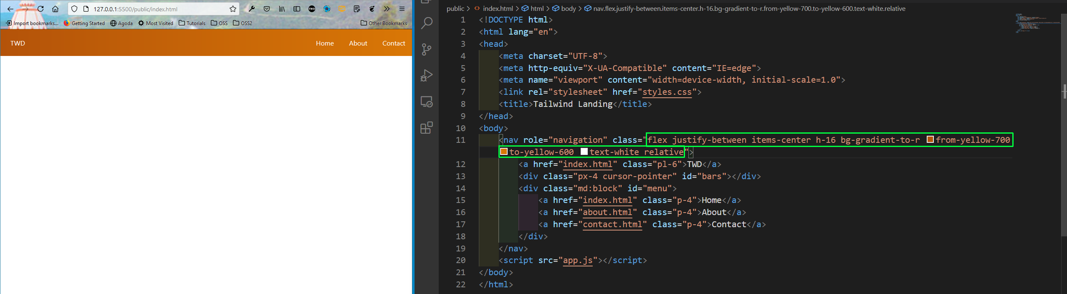Click the from-yellow-700 color swatch
The width and height of the screenshot is (1067, 294).
930,139
